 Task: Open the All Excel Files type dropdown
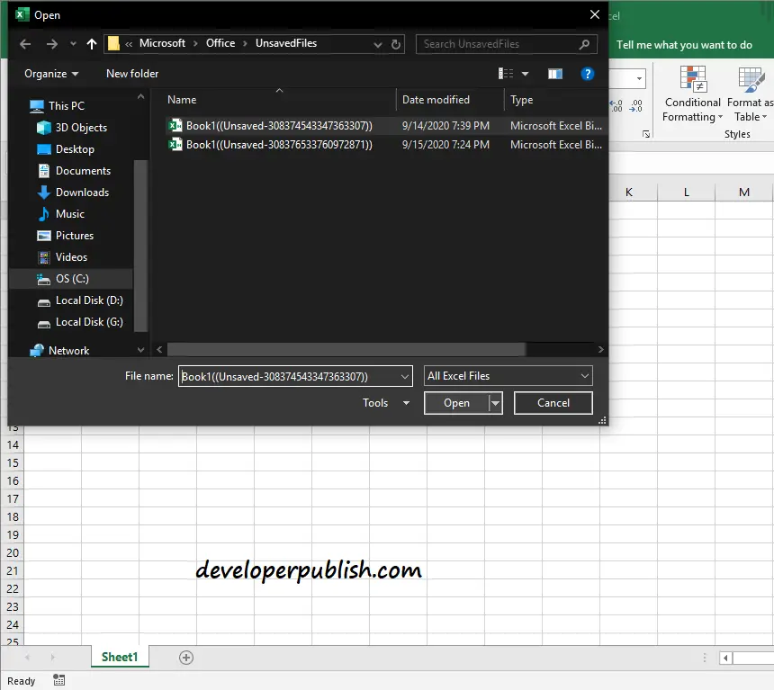click(x=508, y=377)
